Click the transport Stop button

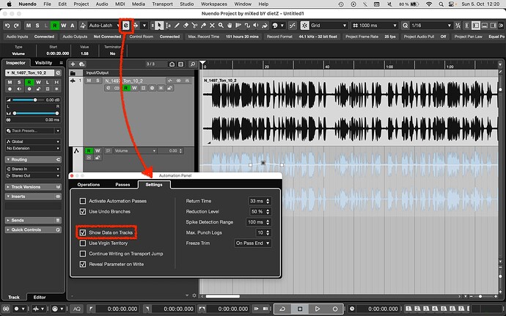click(x=300, y=309)
